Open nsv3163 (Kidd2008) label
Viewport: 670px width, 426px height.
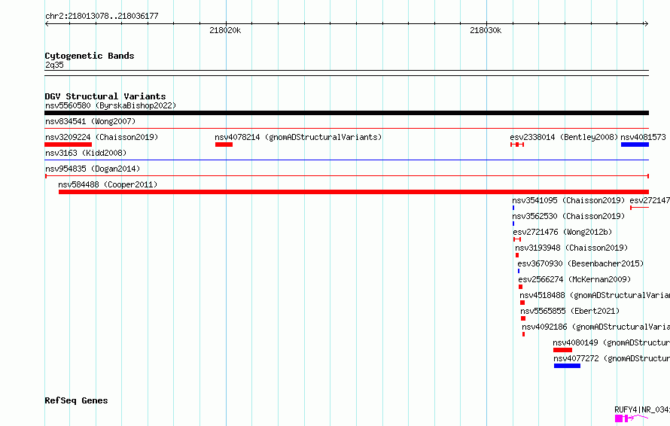coord(86,153)
